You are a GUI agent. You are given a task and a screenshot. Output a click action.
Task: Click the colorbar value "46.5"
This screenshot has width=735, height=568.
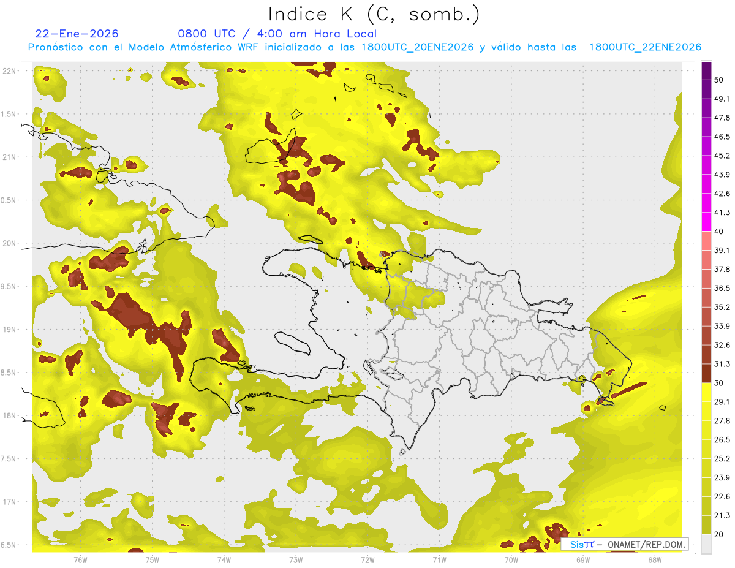pyautogui.click(x=723, y=137)
